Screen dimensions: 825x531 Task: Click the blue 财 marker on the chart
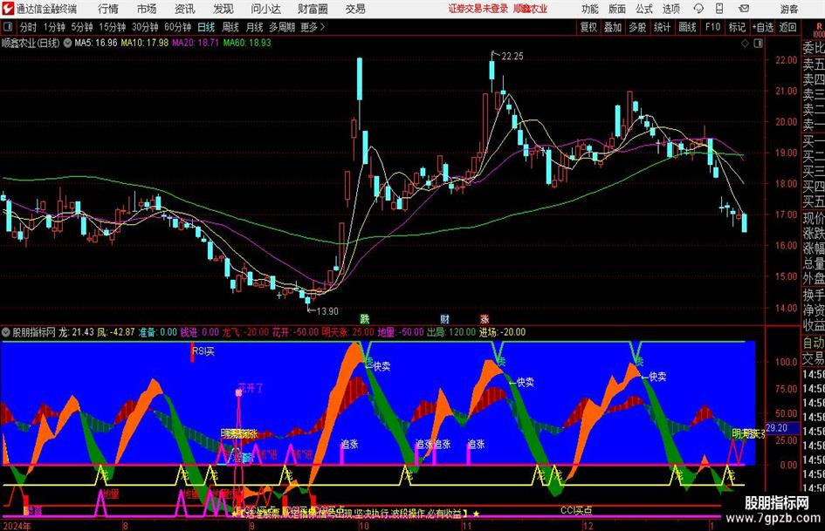pyautogui.click(x=444, y=318)
